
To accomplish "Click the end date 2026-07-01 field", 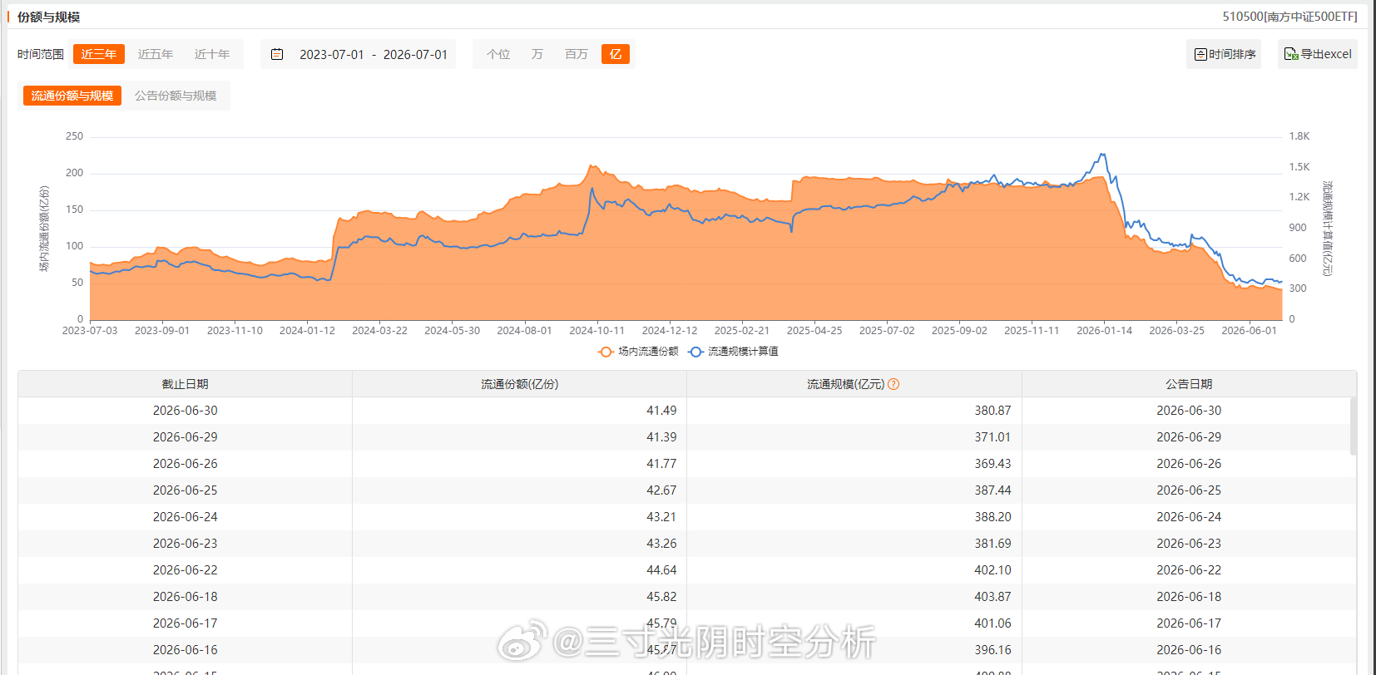I will click(x=415, y=54).
